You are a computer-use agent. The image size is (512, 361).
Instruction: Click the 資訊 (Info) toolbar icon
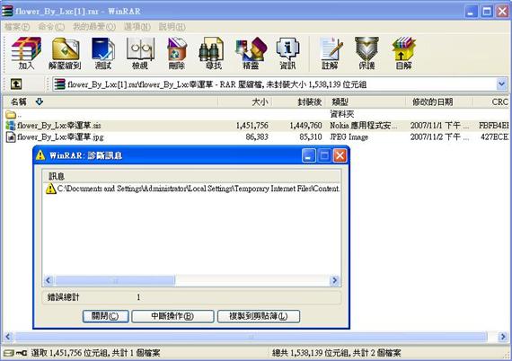point(287,53)
